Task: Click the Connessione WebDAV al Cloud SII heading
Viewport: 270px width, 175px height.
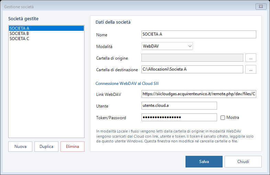Action: tap(127, 84)
